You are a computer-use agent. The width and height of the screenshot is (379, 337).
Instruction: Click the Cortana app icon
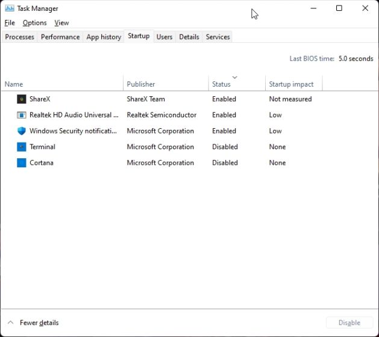22,162
